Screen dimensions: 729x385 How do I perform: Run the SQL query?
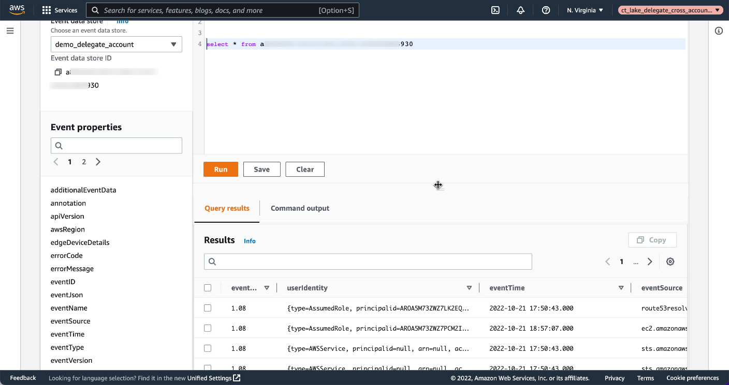(x=221, y=169)
